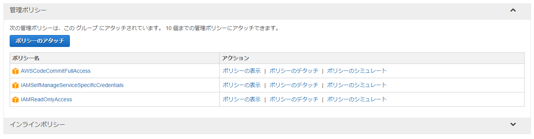Click ポリシーのシミュレート for AWSCodeCommitFullAccess
The width and height of the screenshot is (534, 139).
[357, 71]
